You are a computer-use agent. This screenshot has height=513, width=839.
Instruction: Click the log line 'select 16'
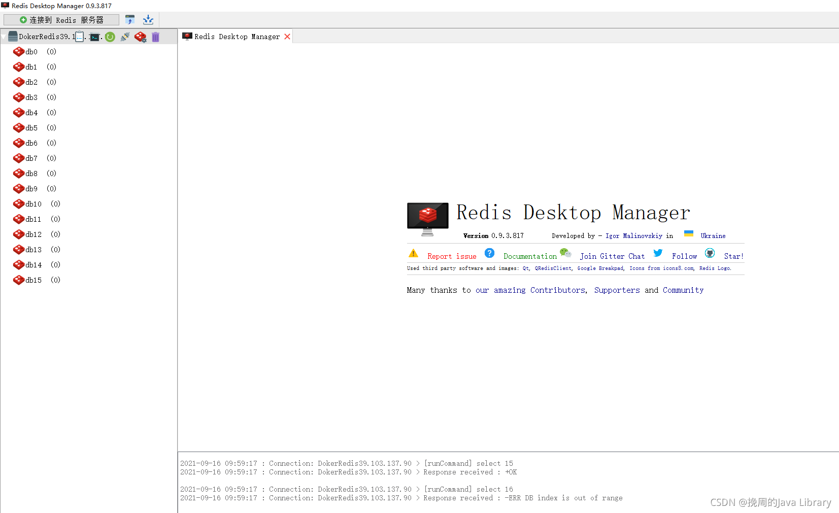pos(347,490)
